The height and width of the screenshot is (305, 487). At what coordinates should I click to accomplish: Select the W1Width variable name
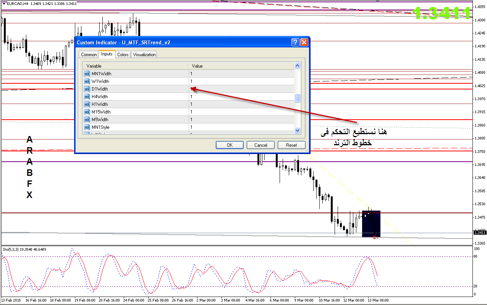[x=100, y=81]
